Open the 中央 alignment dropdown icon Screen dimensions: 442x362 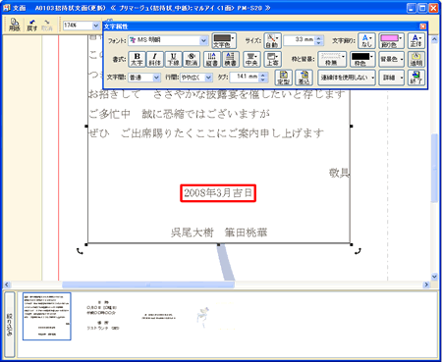(251, 59)
